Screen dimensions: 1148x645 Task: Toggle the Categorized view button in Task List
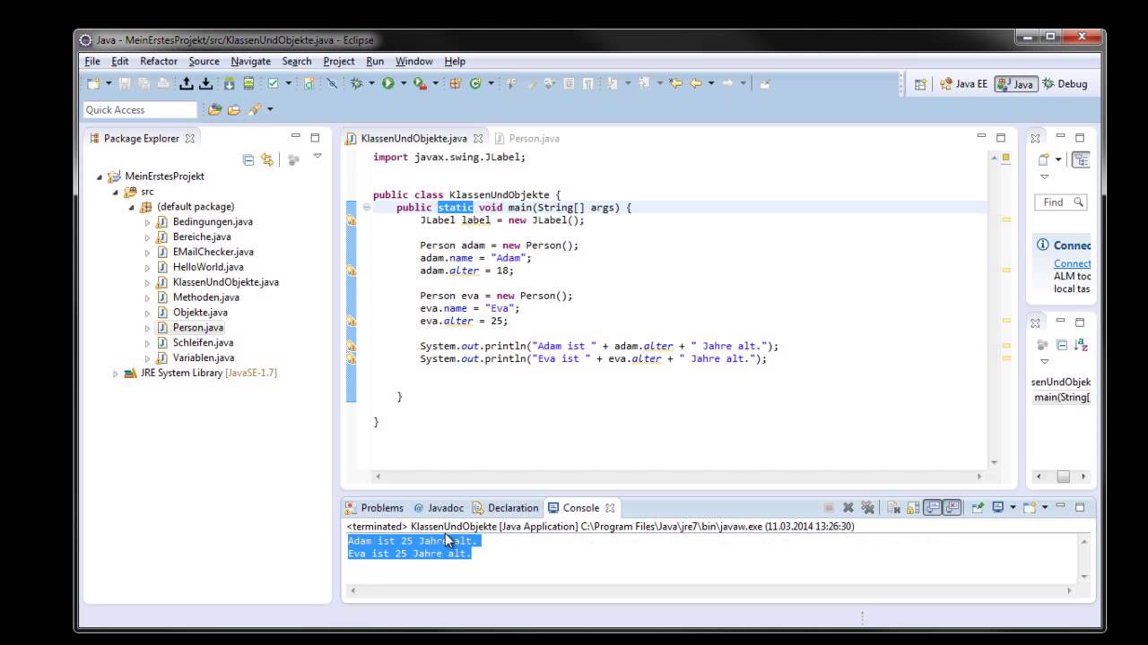[1081, 159]
